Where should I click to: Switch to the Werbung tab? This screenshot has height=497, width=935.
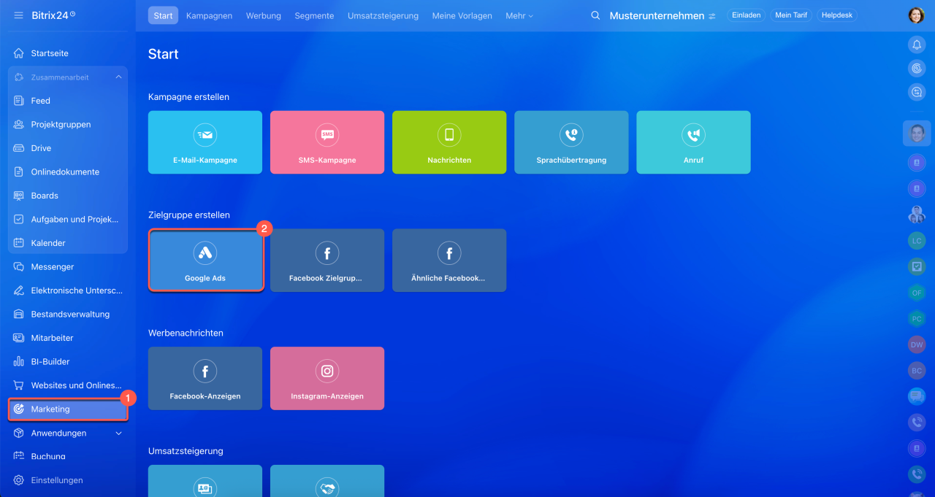click(x=264, y=15)
